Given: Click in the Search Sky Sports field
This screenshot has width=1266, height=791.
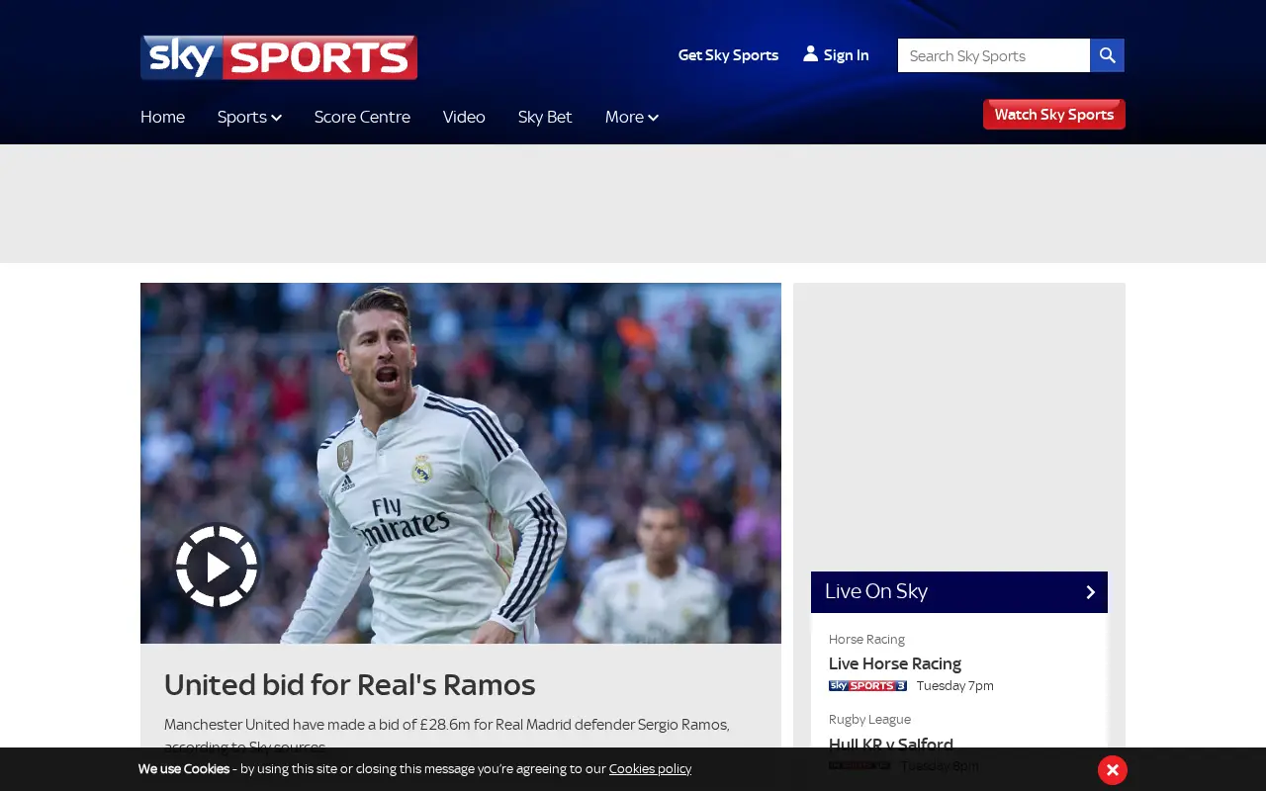Looking at the screenshot, I should (x=994, y=55).
